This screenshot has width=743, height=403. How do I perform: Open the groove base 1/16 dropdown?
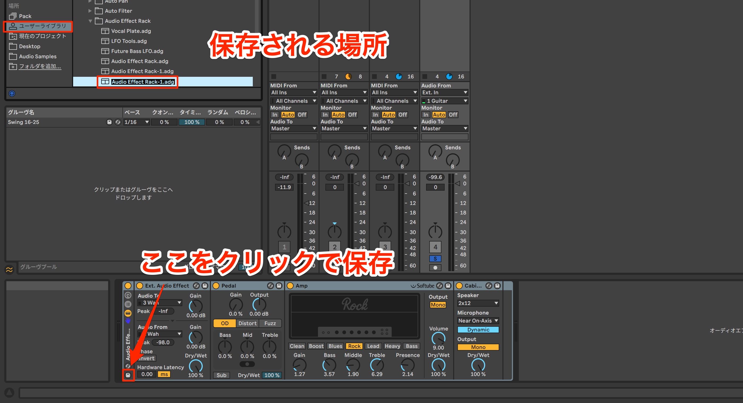click(x=136, y=122)
